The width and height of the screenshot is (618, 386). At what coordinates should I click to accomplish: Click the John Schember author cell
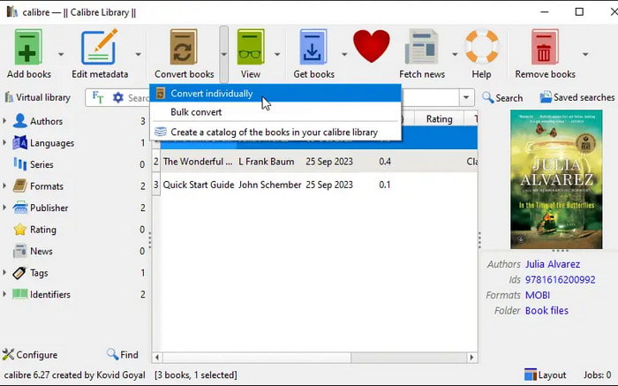tap(269, 185)
